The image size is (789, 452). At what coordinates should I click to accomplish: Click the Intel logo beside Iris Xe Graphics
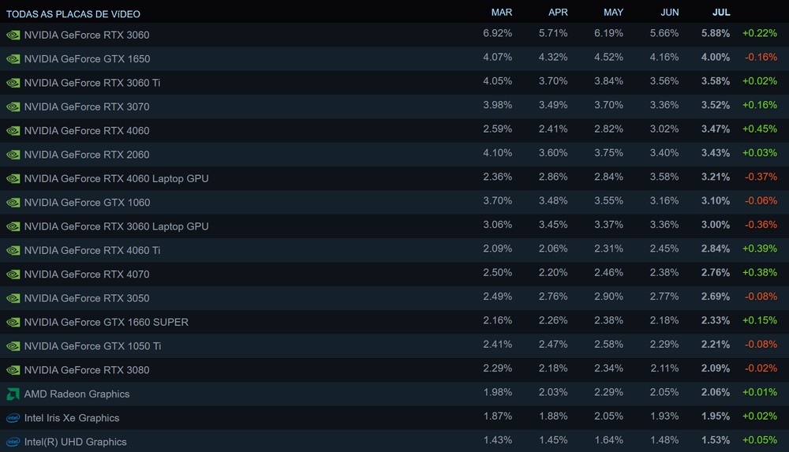tap(13, 417)
